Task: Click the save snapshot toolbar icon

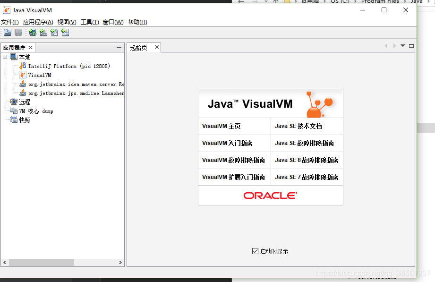Action: tap(18, 32)
